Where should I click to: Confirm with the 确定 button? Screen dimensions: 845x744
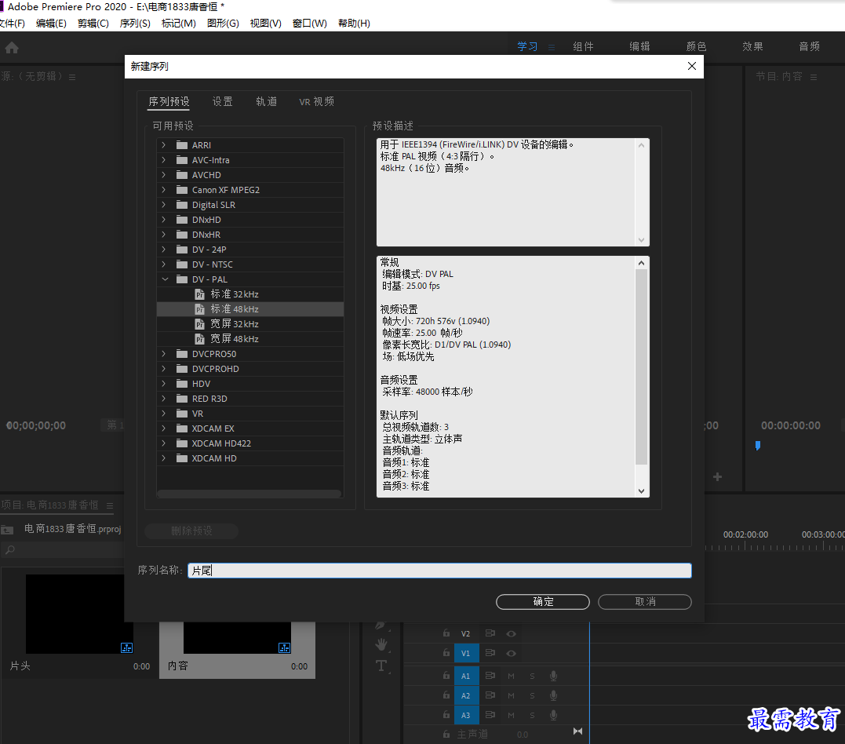(543, 602)
